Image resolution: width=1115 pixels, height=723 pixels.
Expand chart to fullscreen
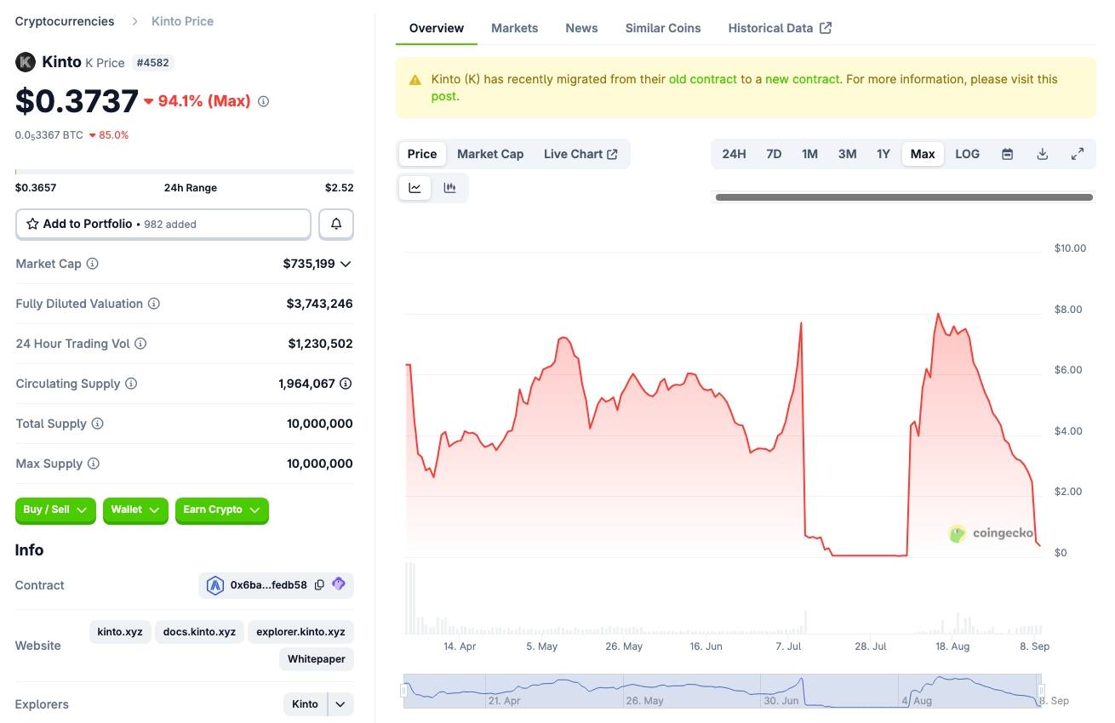pos(1077,154)
